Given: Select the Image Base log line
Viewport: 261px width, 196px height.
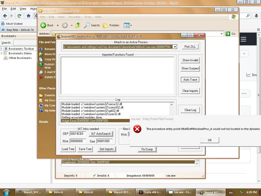Looking at the screenshot, I should pyautogui.click(x=96, y=121).
